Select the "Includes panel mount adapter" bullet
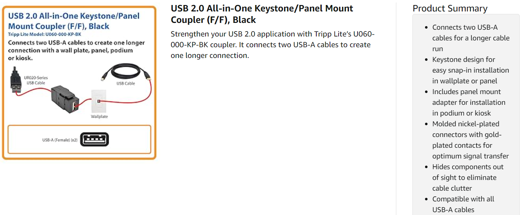 click(x=469, y=102)
